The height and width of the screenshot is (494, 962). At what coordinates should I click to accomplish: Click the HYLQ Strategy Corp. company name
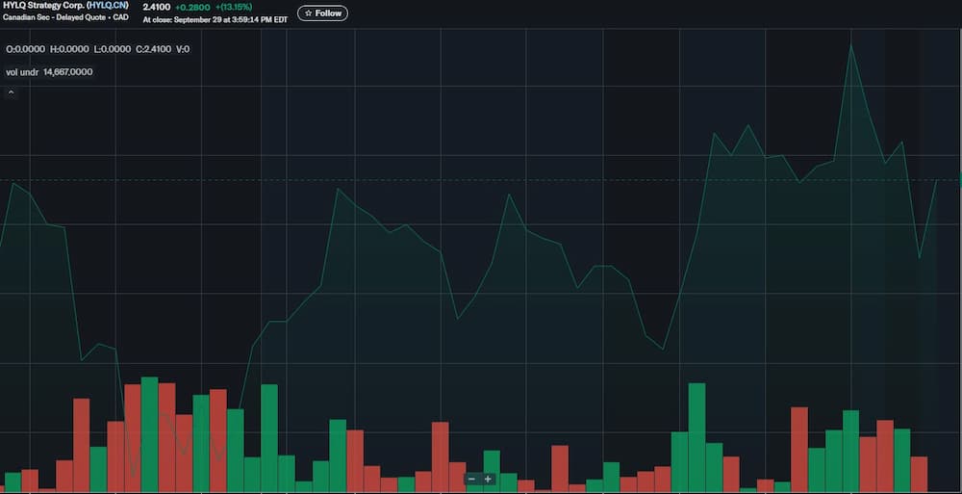pyautogui.click(x=42, y=6)
